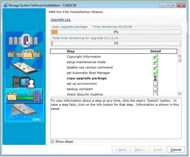Screen dimensions: 190x157
Task: Click the detail box for backup workpart
Action: point(155,89)
